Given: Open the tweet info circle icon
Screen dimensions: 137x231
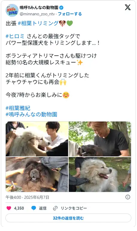Looking at the screenshot, I should pos(128,197).
